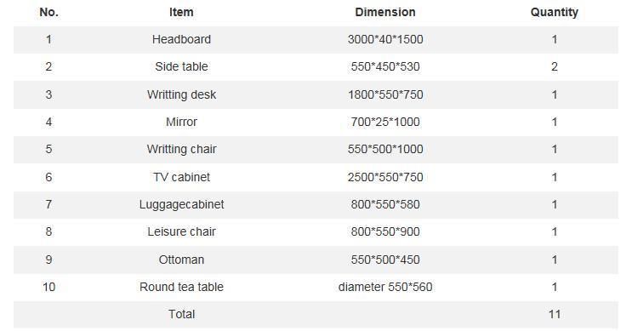Screen dimensions: 632x331
Task: Click the total quantity value 11
Action: [x=555, y=315]
